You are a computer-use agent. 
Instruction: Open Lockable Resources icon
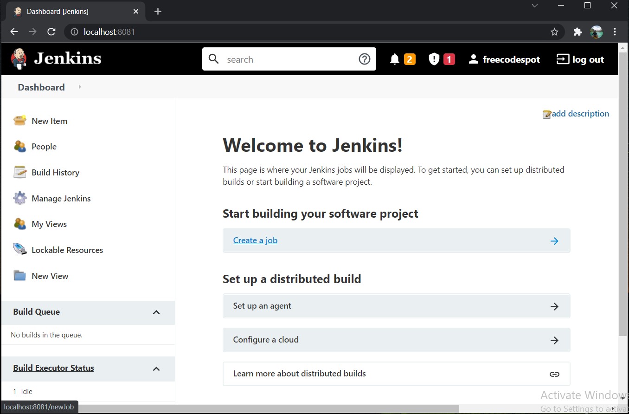(x=20, y=250)
